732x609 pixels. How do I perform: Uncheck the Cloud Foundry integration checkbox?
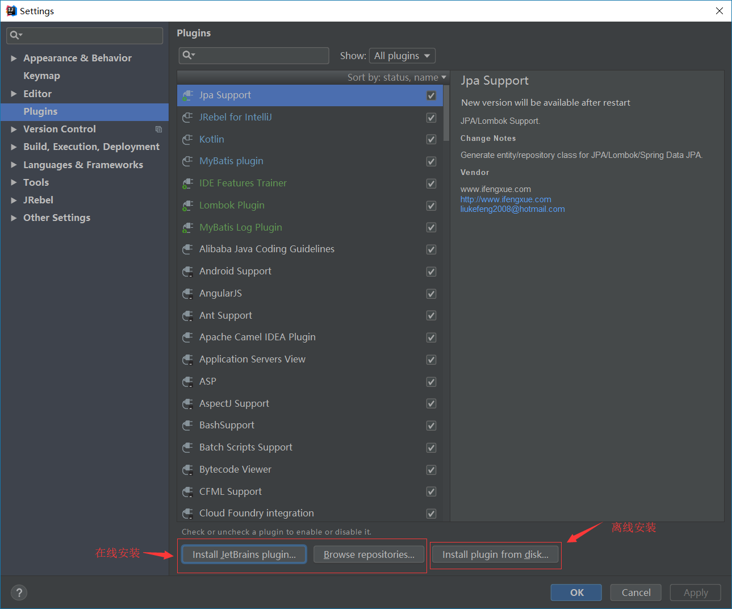pyautogui.click(x=432, y=514)
